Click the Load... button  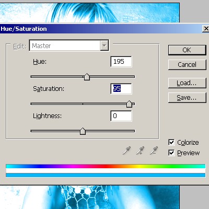(187, 83)
